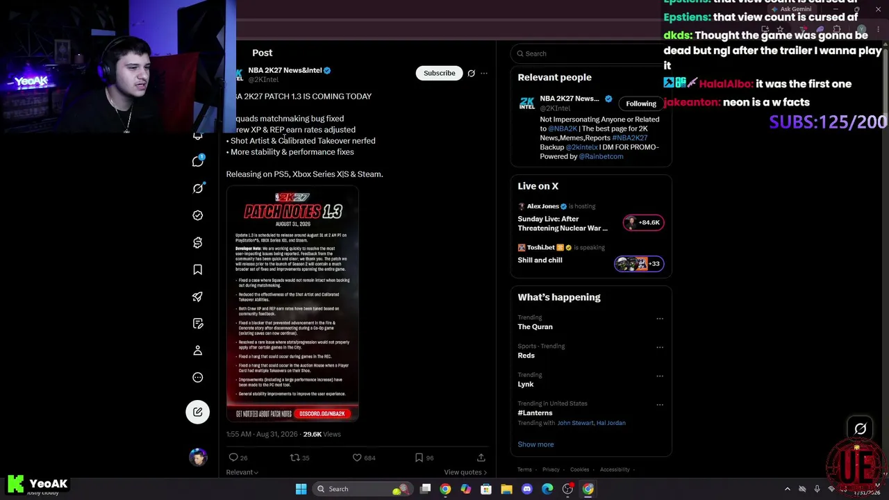The width and height of the screenshot is (889, 500).
Task: Open the Reds sports trending topic
Action: pos(526,356)
